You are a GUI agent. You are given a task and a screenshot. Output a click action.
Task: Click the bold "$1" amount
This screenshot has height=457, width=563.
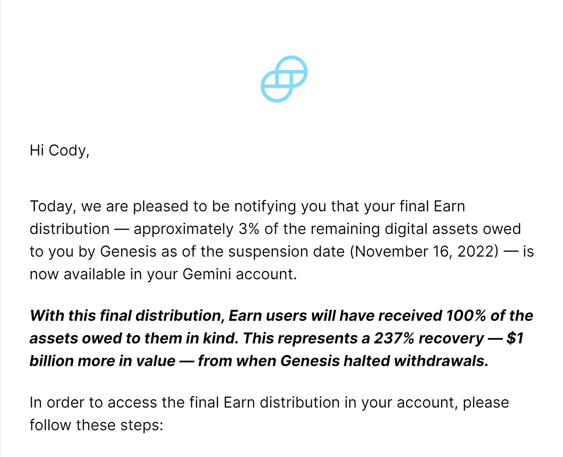tap(515, 338)
